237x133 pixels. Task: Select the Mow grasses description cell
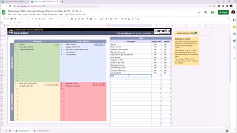tap(131, 57)
